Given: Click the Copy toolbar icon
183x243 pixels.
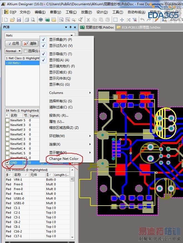Looking at the screenshot, I should (95, 20).
